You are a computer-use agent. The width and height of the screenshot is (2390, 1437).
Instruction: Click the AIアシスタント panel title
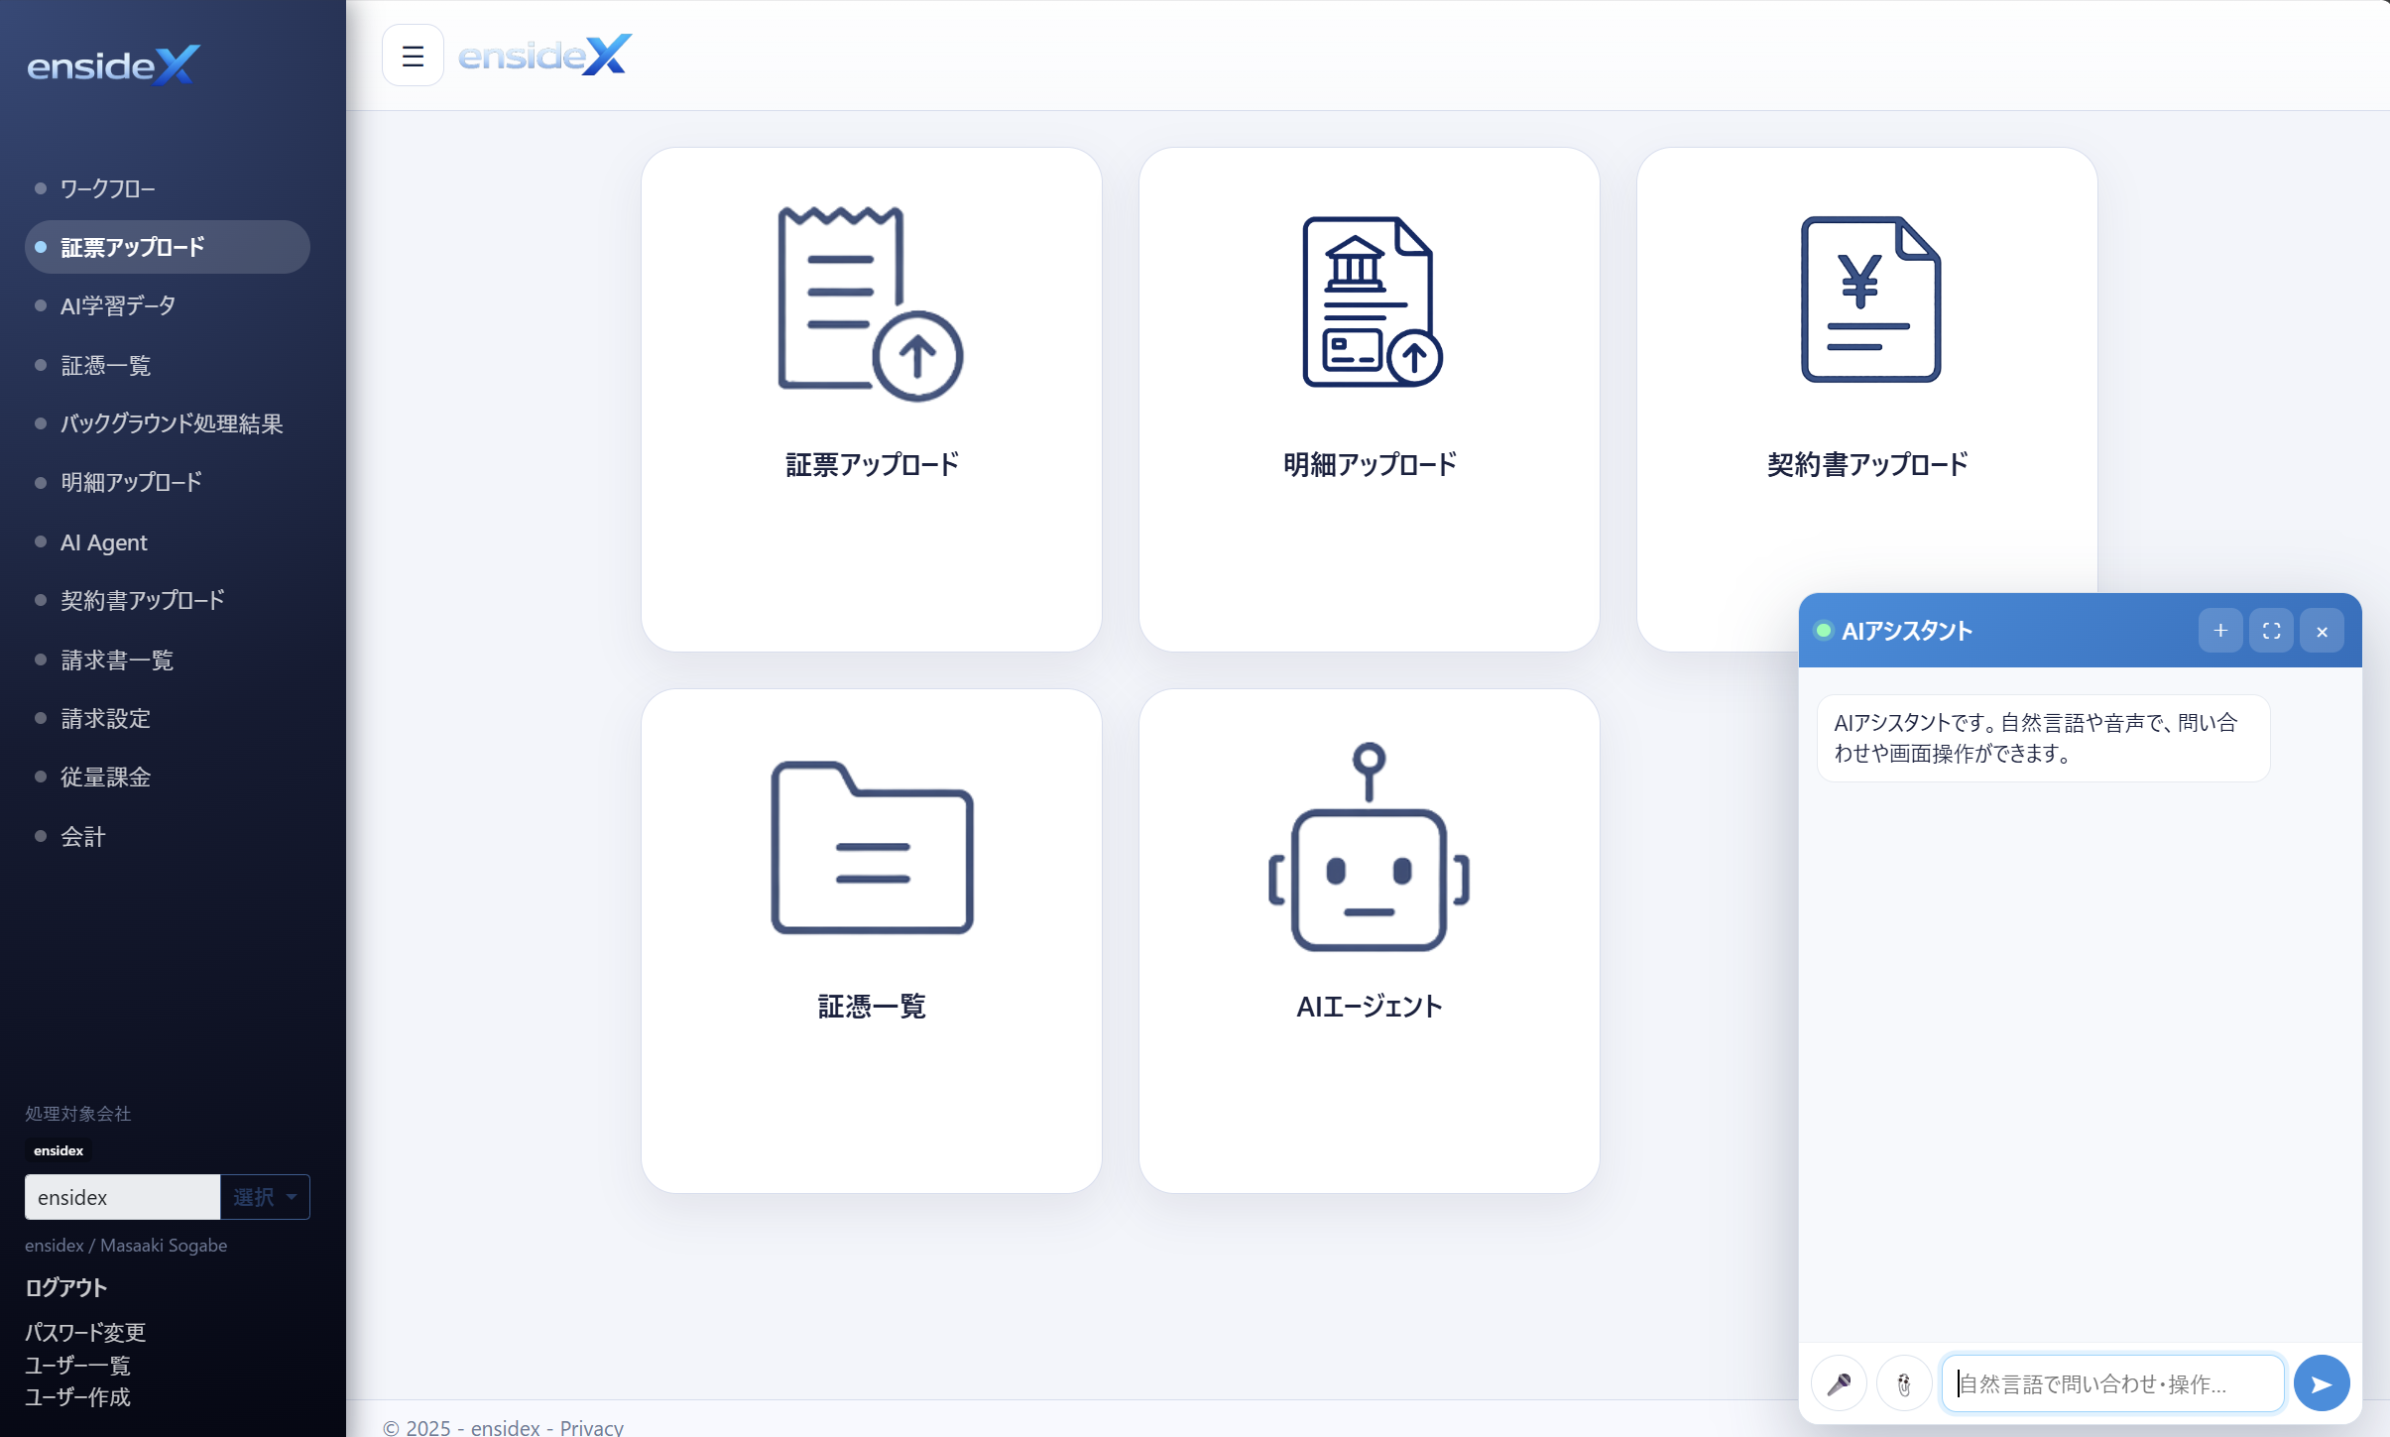(x=1906, y=631)
